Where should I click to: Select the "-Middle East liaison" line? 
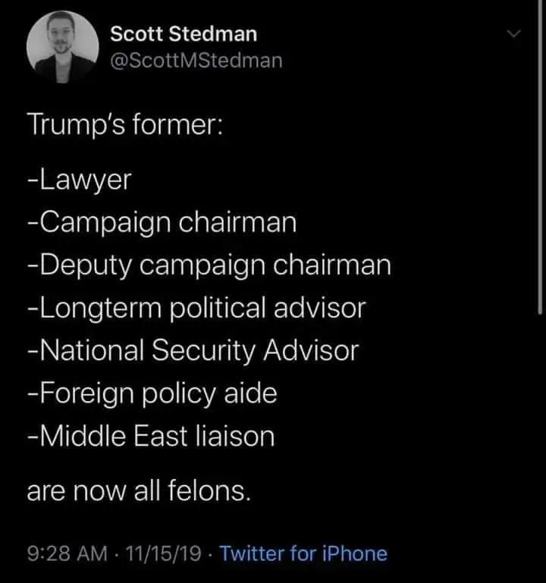click(150, 437)
